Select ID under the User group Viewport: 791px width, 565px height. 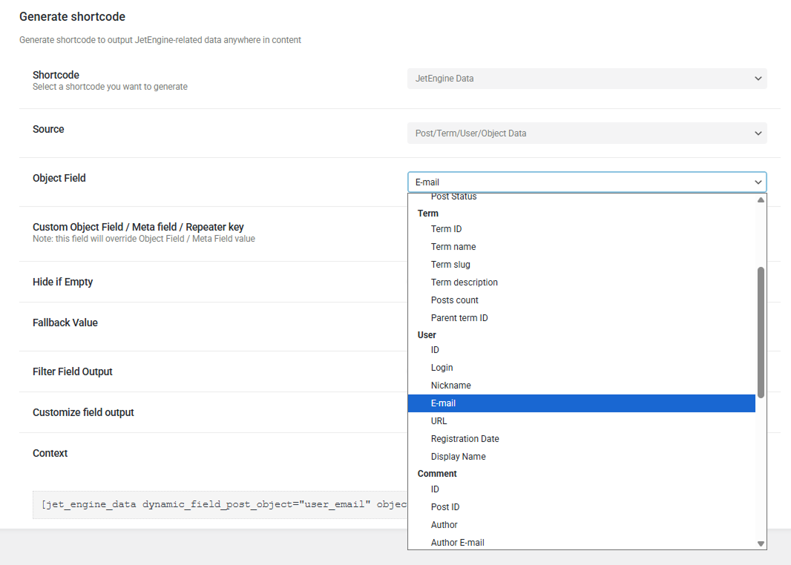(x=582, y=350)
